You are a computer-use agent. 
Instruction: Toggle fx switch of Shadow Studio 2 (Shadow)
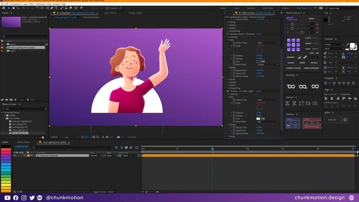(228, 34)
